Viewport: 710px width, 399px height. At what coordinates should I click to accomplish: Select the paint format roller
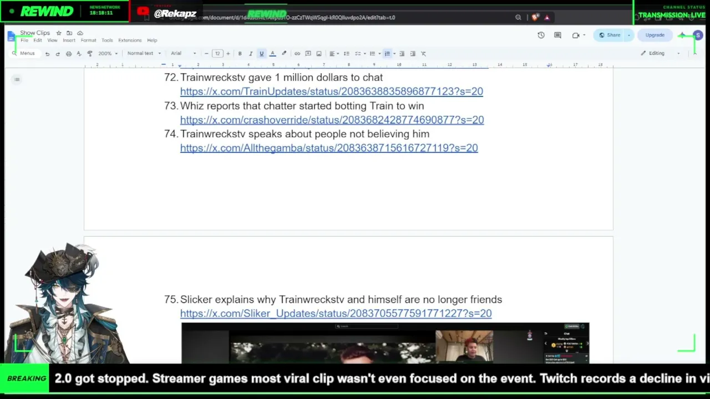90,54
